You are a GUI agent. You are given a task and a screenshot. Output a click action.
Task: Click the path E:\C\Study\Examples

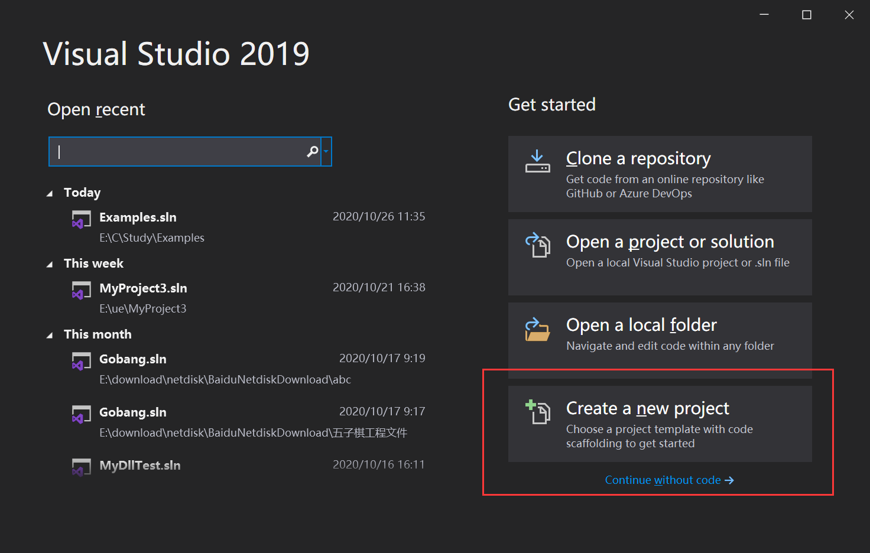click(152, 238)
